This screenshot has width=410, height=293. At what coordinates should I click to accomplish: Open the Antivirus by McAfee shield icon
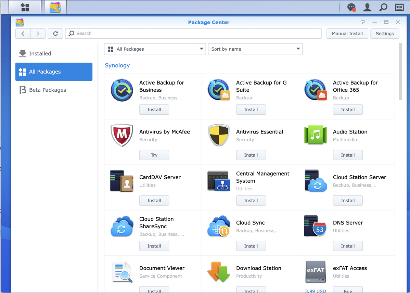point(121,136)
